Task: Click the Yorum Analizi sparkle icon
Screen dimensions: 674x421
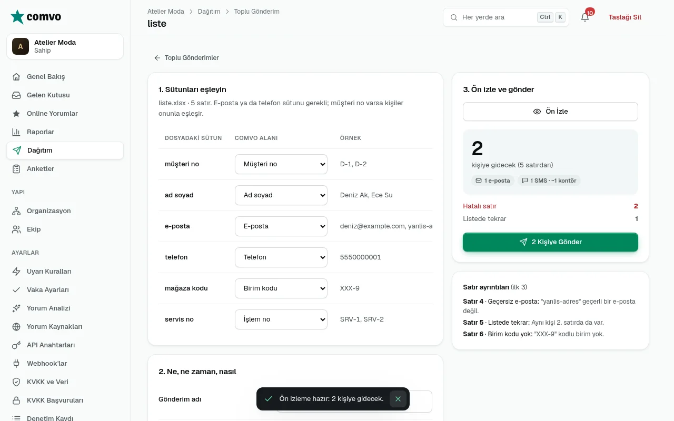Action: point(16,308)
